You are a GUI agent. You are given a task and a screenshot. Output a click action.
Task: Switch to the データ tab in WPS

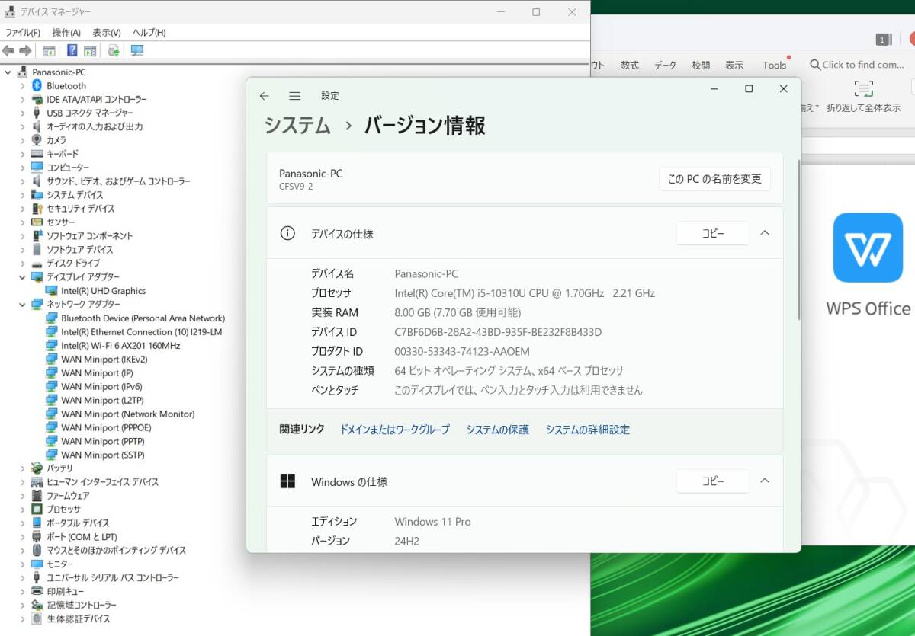(665, 66)
